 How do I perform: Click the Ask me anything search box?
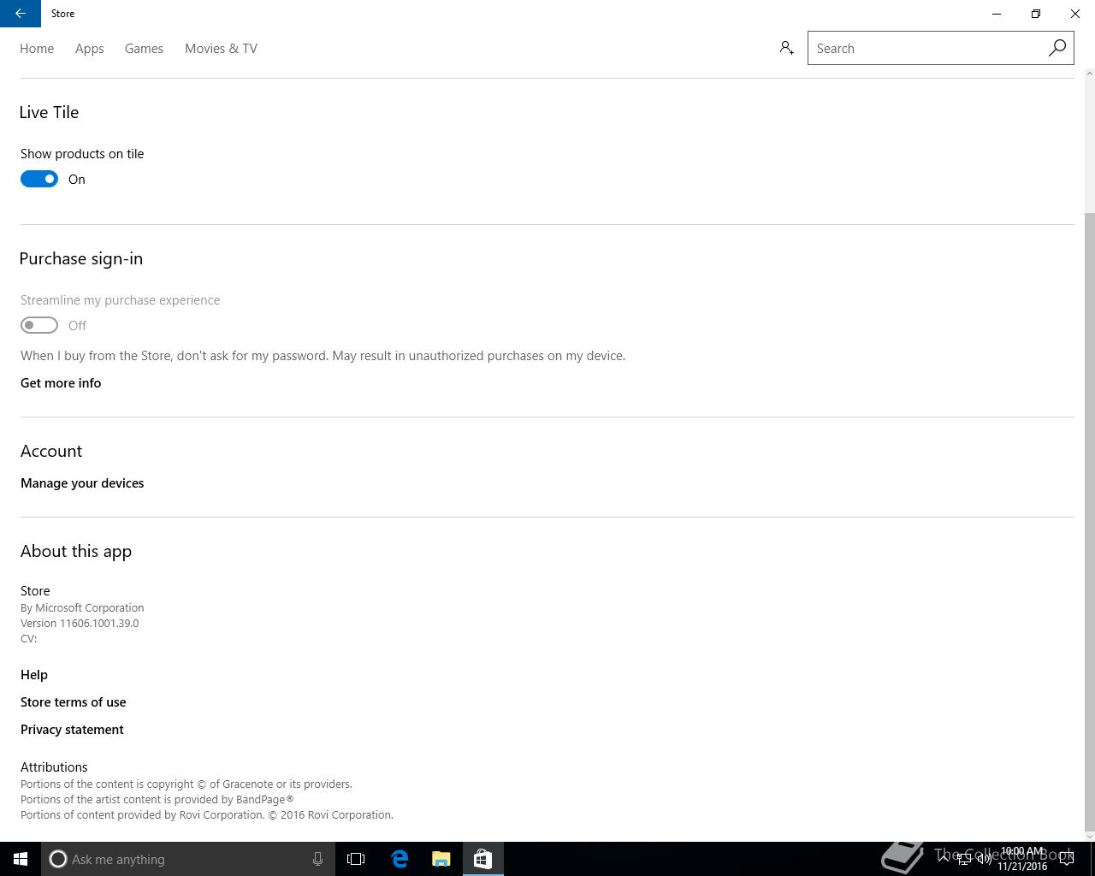point(188,859)
